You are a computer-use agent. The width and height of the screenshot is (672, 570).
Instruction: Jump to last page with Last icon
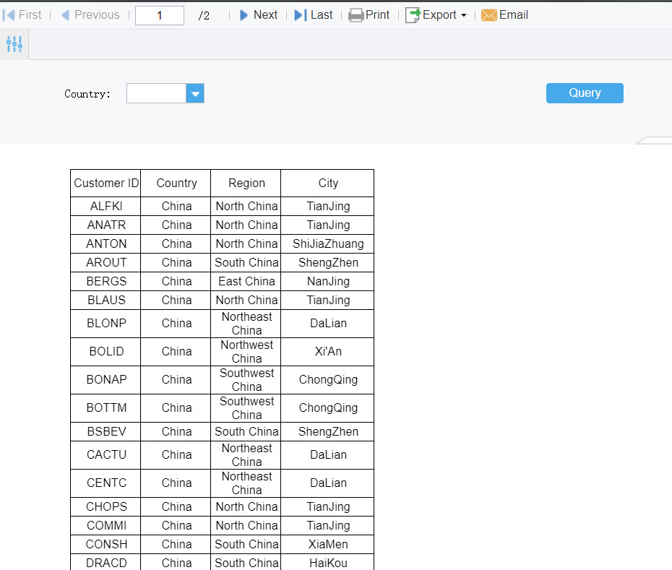point(301,14)
